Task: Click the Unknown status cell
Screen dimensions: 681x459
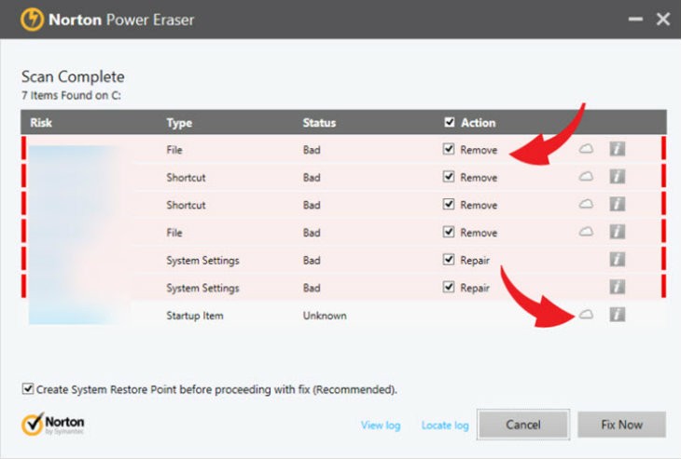Action: [x=325, y=316]
